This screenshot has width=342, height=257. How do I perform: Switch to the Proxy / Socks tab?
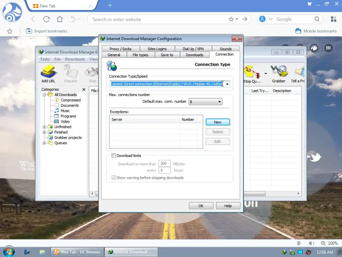tap(121, 49)
